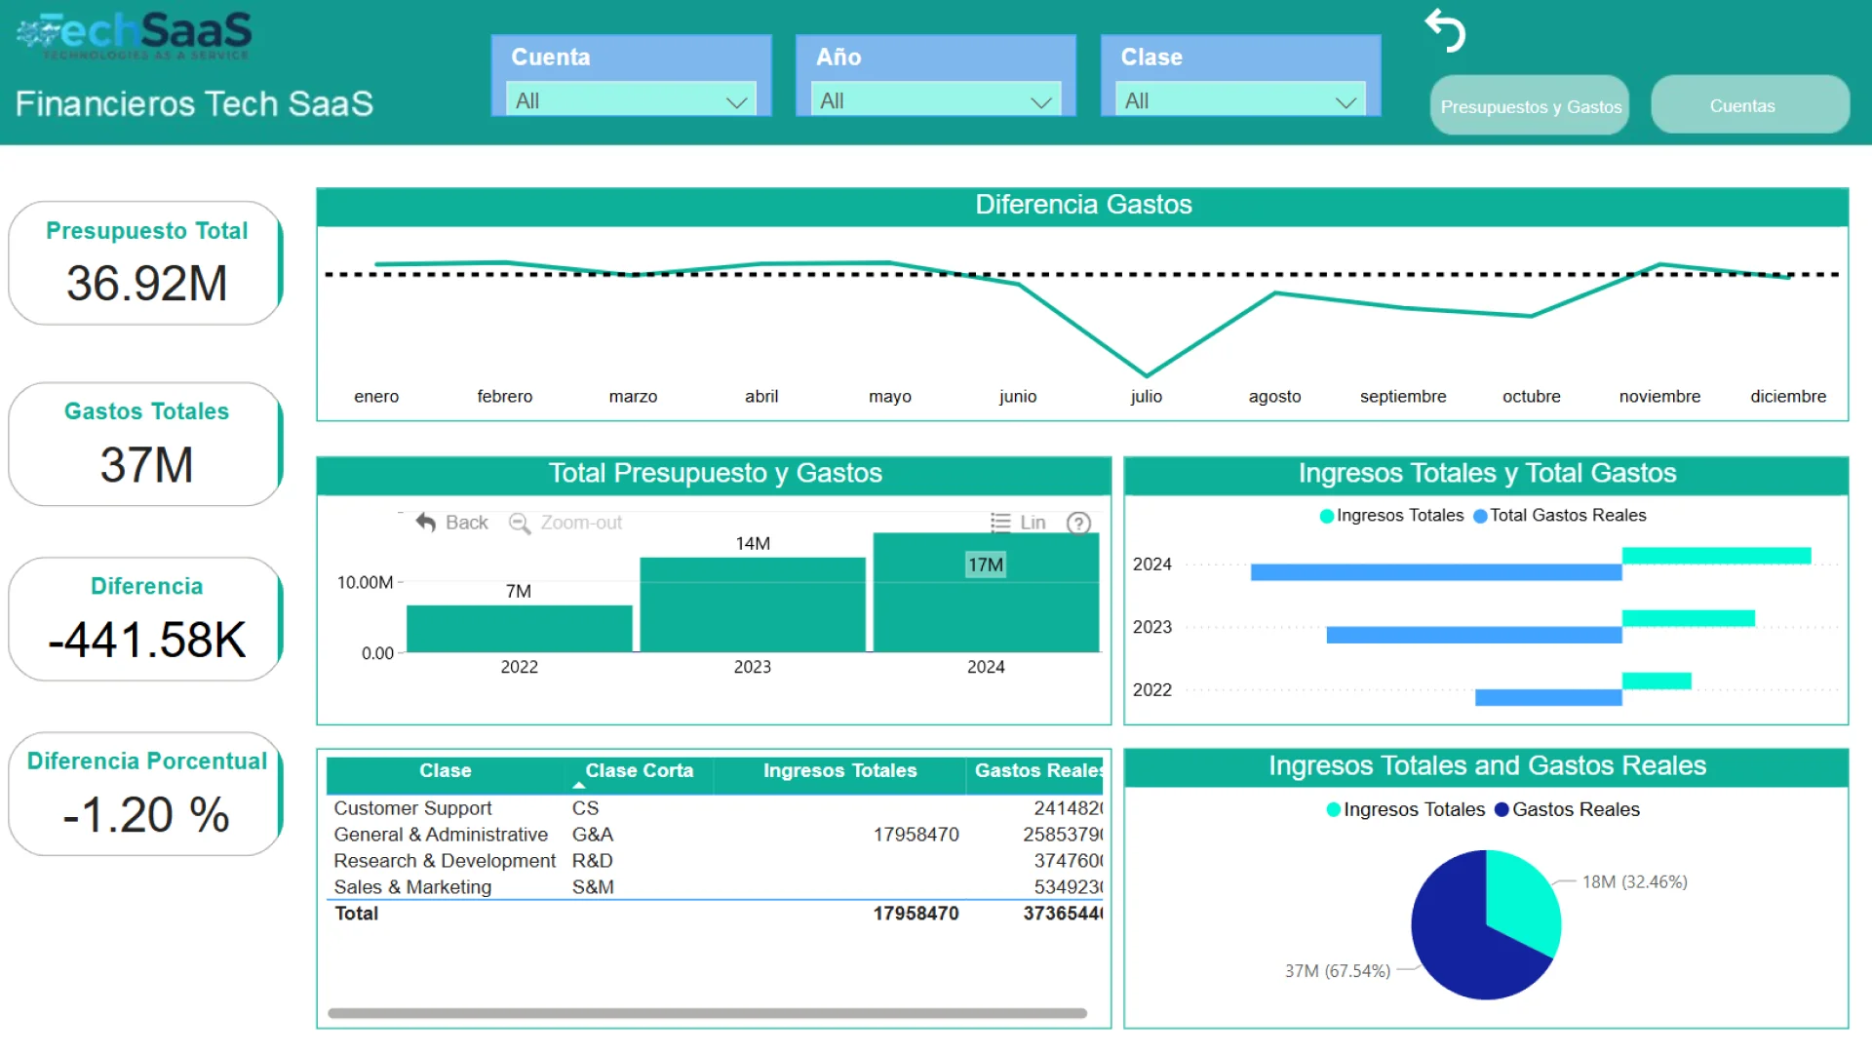Open the chart help question mark icon
Screen dimensions: 1872x1053
[1078, 524]
